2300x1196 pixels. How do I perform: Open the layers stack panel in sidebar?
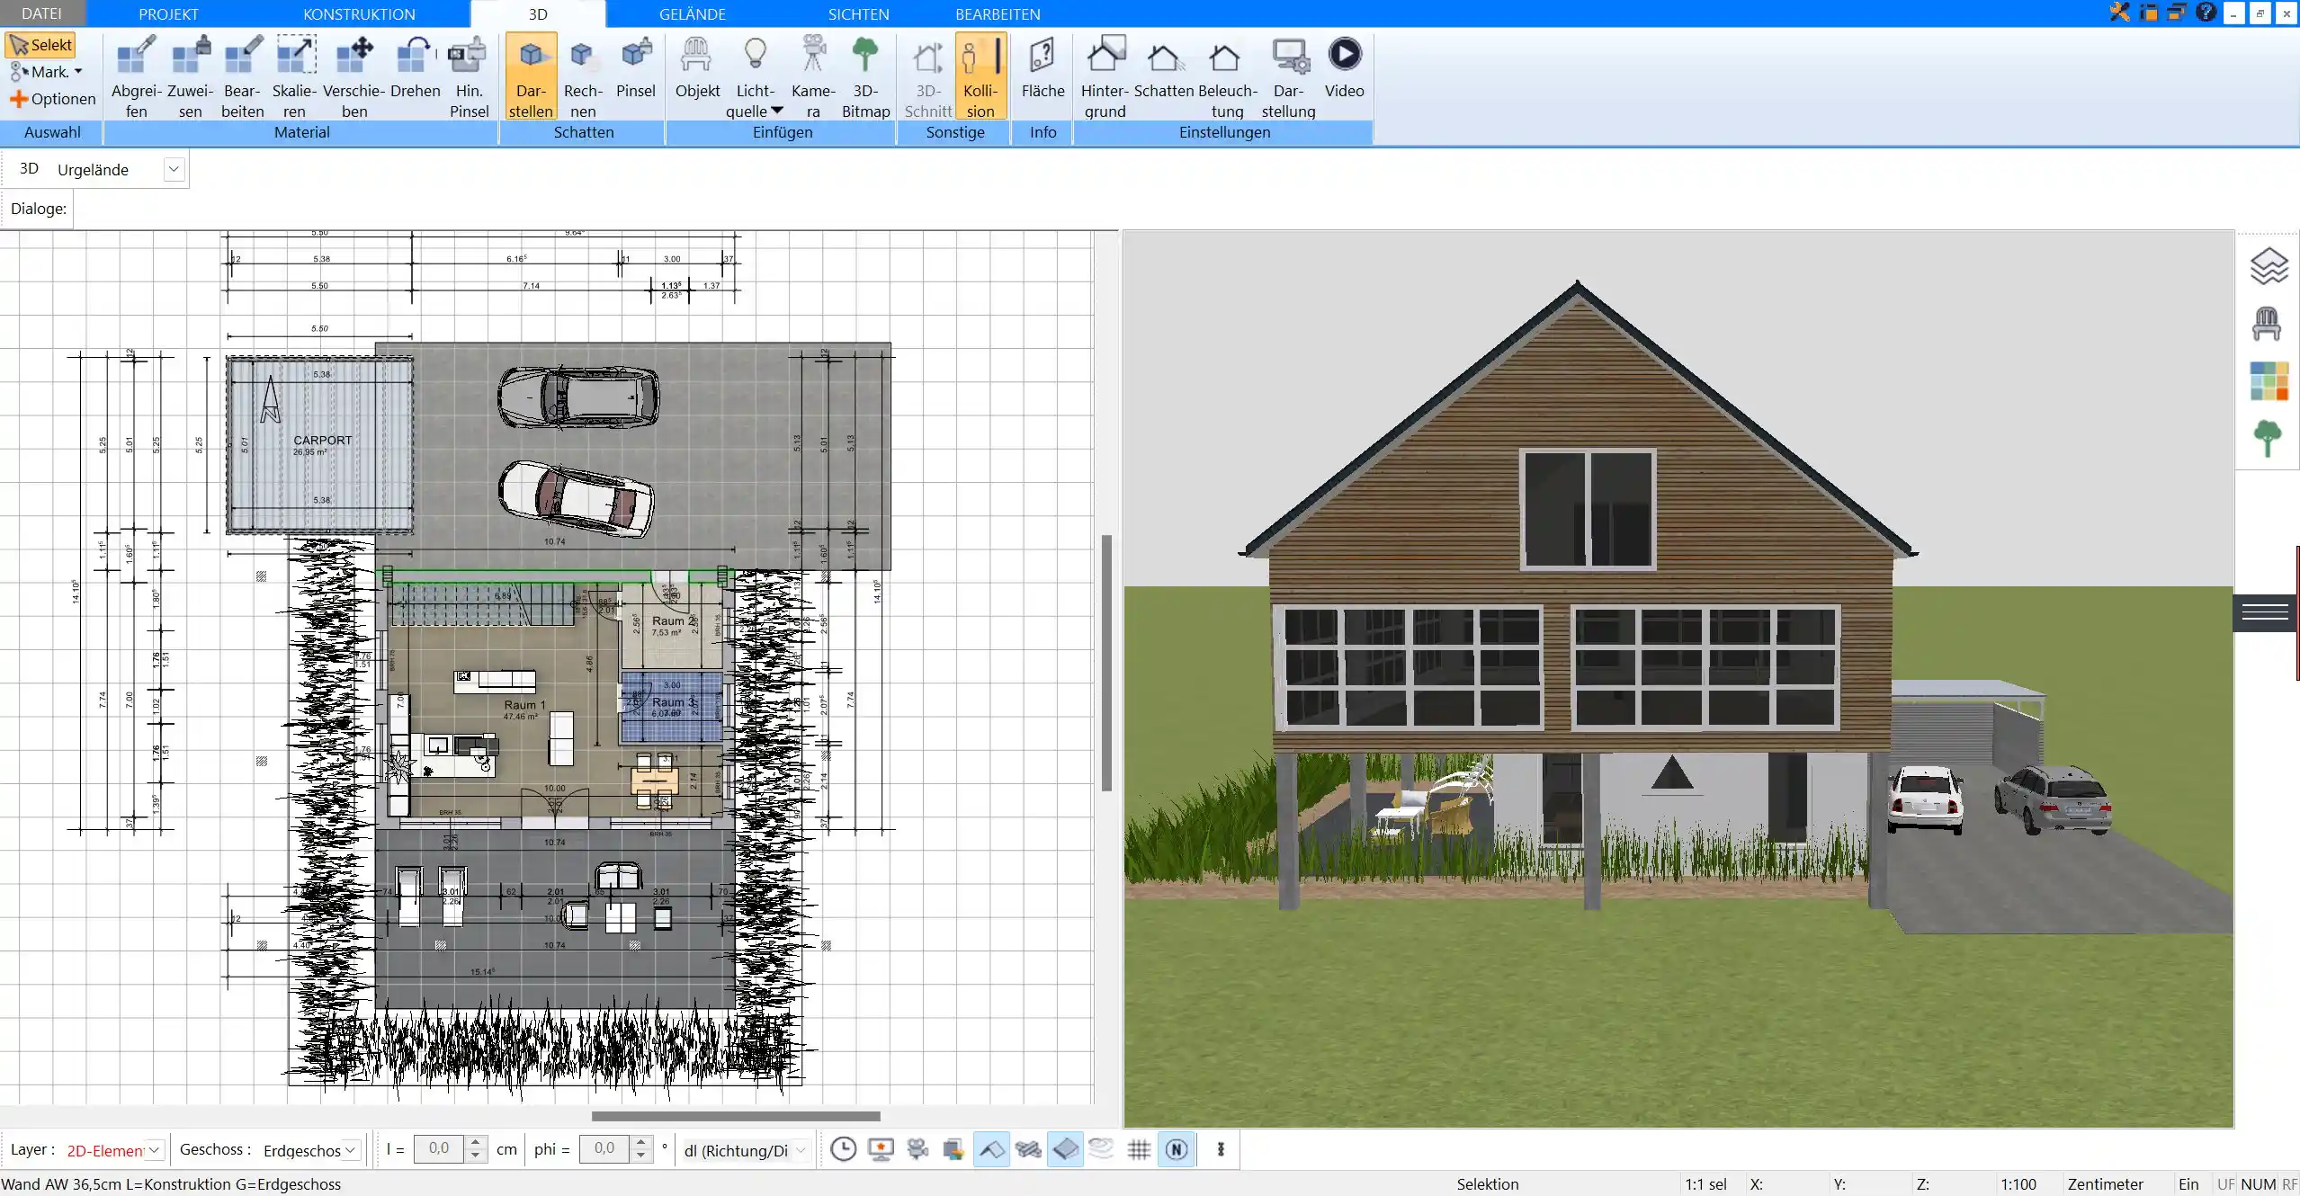(2268, 267)
